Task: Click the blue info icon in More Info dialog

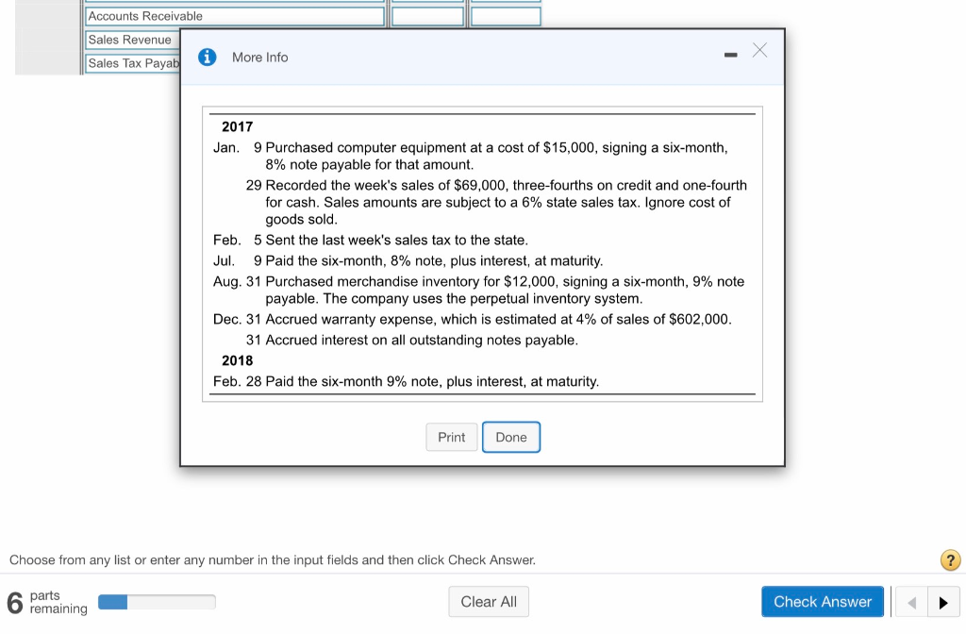Action: click(207, 57)
